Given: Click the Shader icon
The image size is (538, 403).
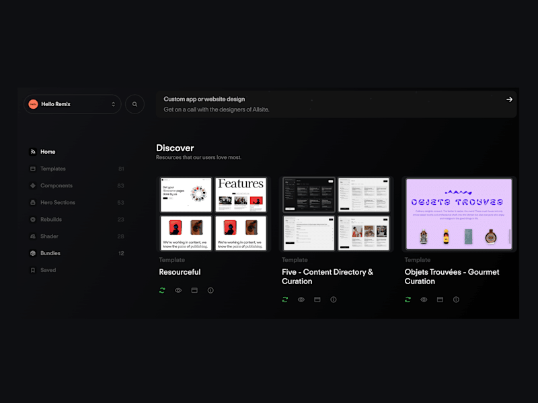Looking at the screenshot, I should coord(33,236).
